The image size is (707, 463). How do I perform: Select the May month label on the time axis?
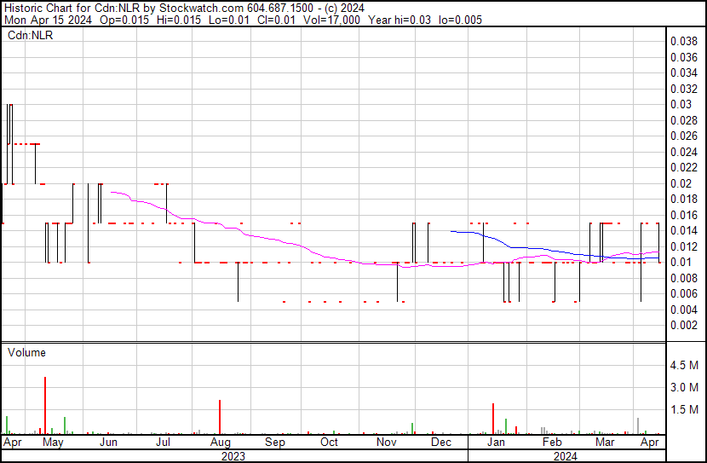53,443
